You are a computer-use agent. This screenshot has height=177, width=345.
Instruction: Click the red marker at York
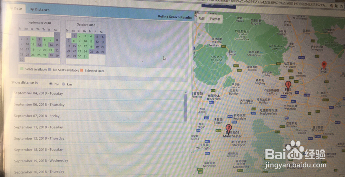(324, 65)
